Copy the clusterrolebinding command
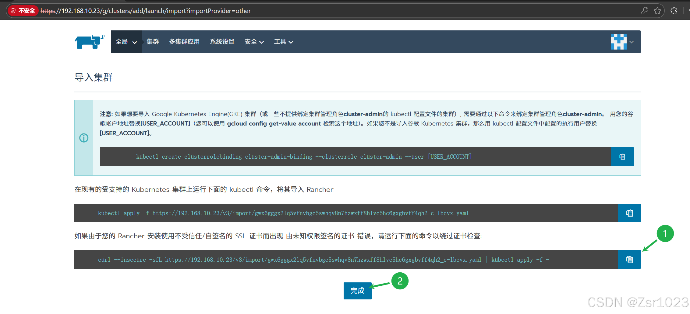The image size is (690, 314). pos(622,157)
